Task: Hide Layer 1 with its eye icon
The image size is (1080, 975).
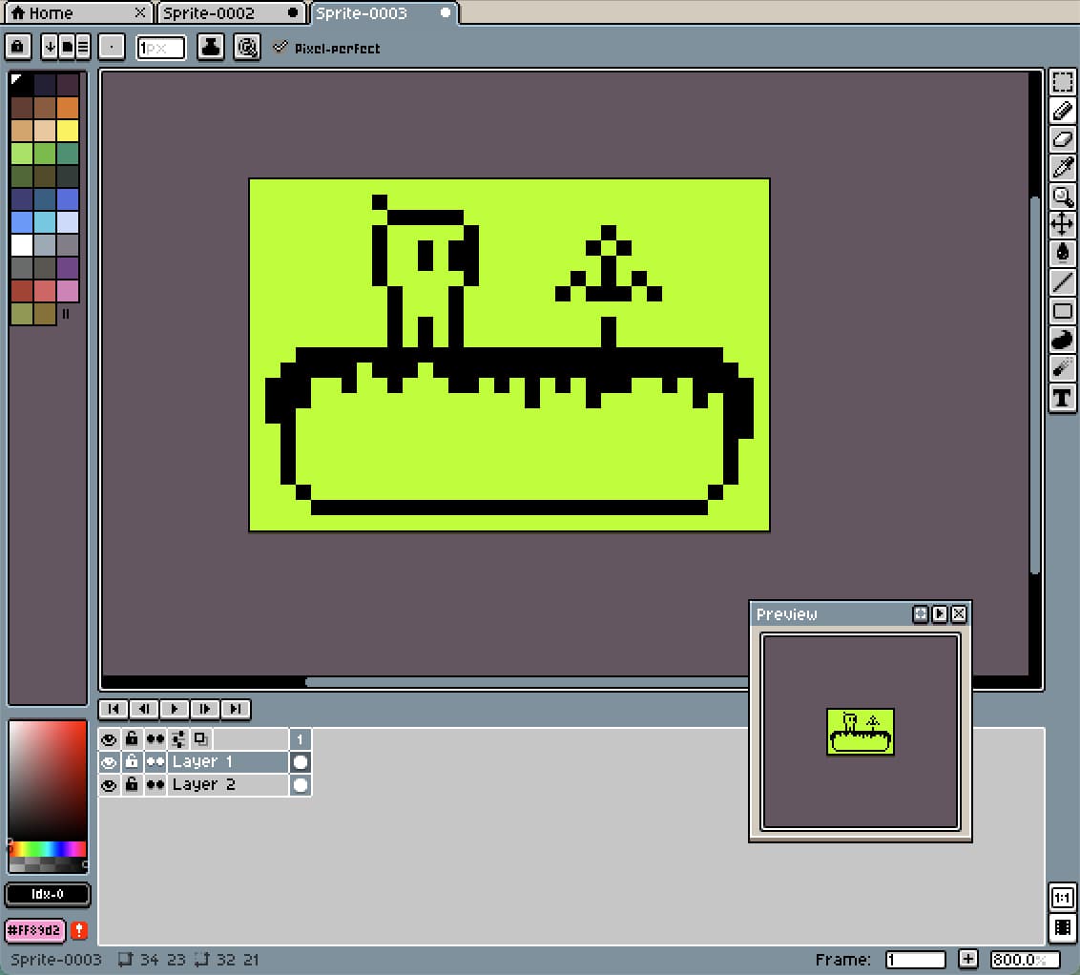Action: pyautogui.click(x=109, y=762)
